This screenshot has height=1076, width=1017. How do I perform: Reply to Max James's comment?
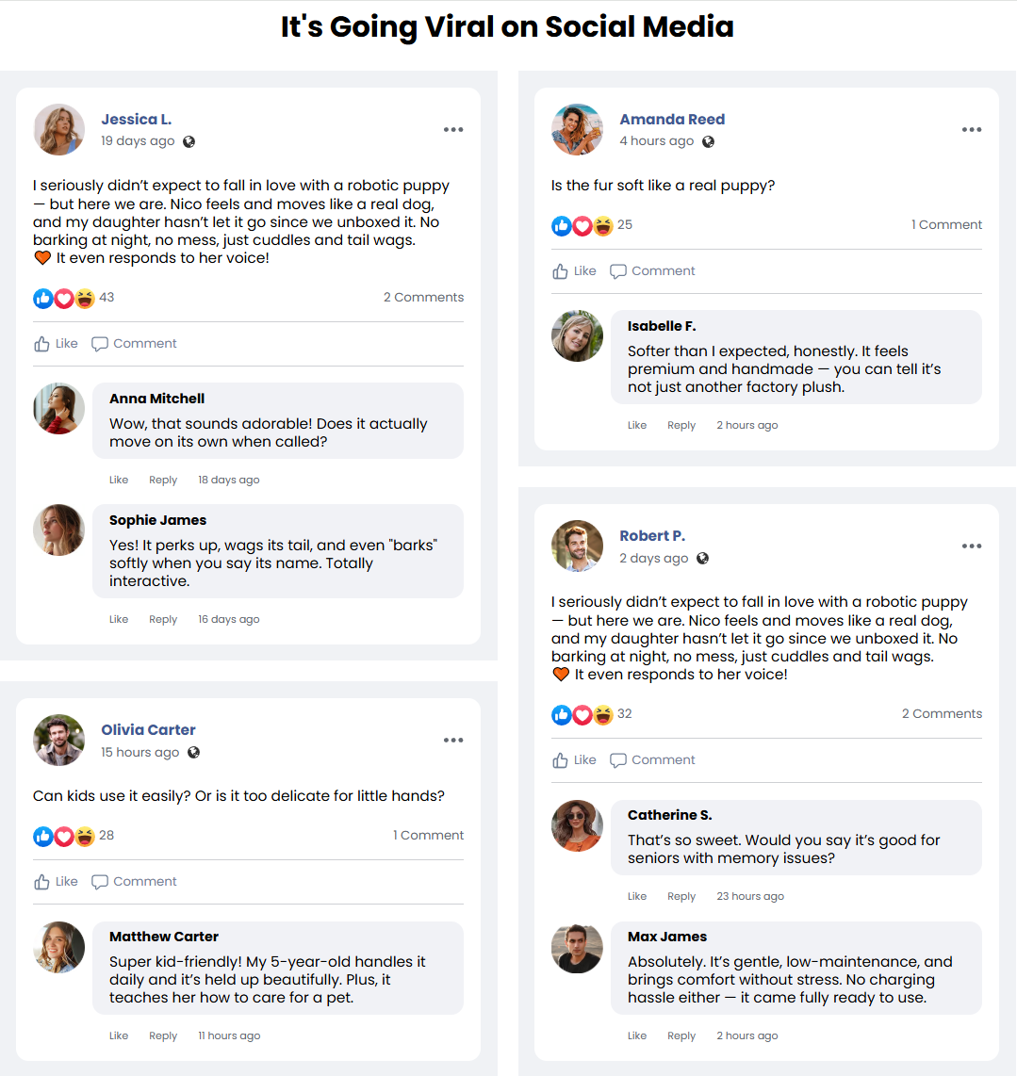[x=681, y=1036]
